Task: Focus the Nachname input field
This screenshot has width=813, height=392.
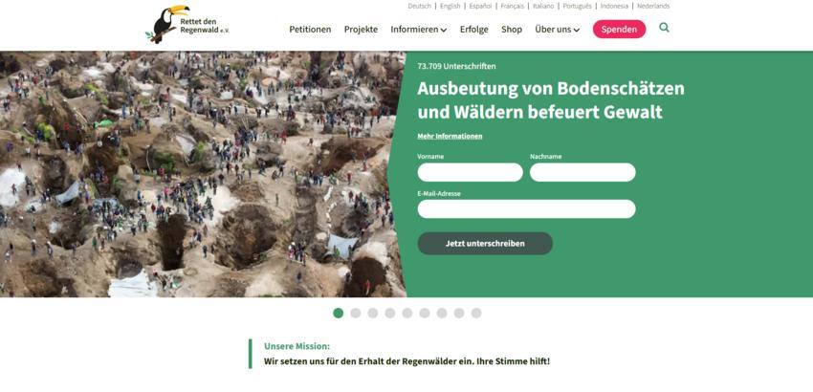Action: click(582, 172)
